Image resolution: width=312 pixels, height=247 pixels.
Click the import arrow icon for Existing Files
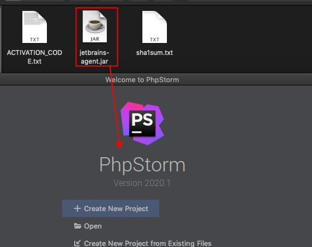click(x=77, y=243)
